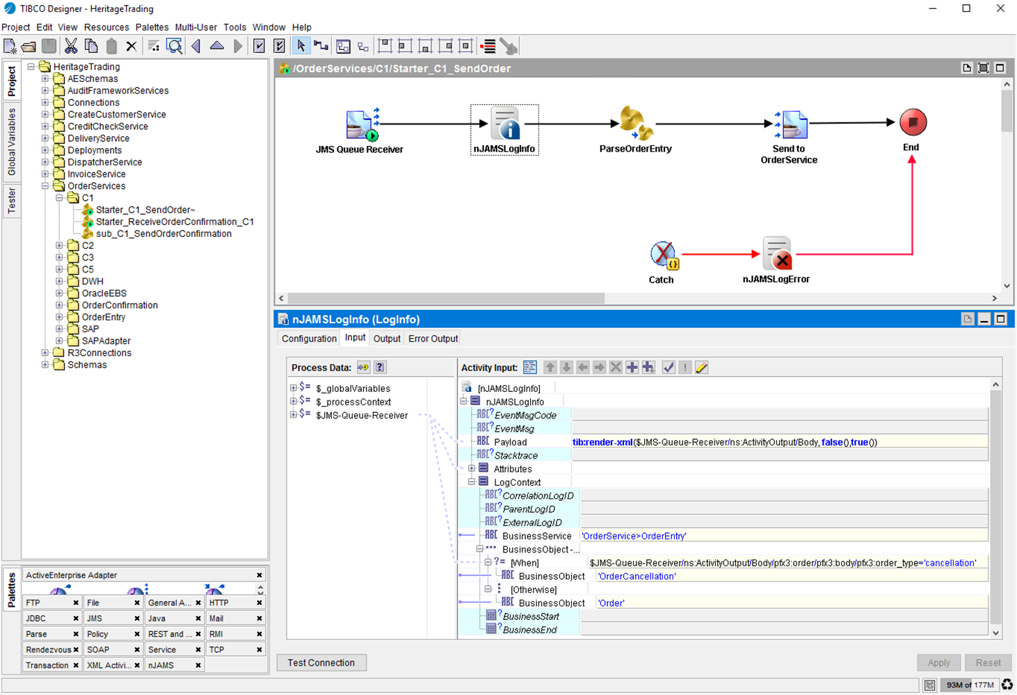The height and width of the screenshot is (695, 1017).
Task: Click the plus Insert element icon
Action: (632, 368)
